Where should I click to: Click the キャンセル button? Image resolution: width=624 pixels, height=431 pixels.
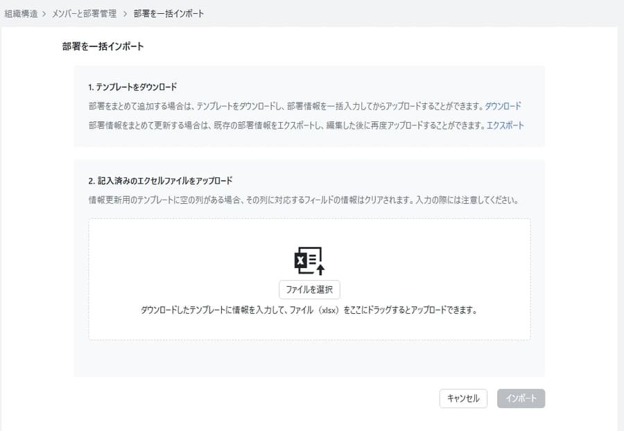462,398
